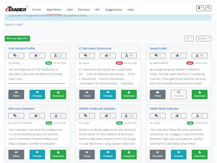The image size is (217, 163).
Task: Preview the VWAP Mean indicator
Action: coord(179,155)
